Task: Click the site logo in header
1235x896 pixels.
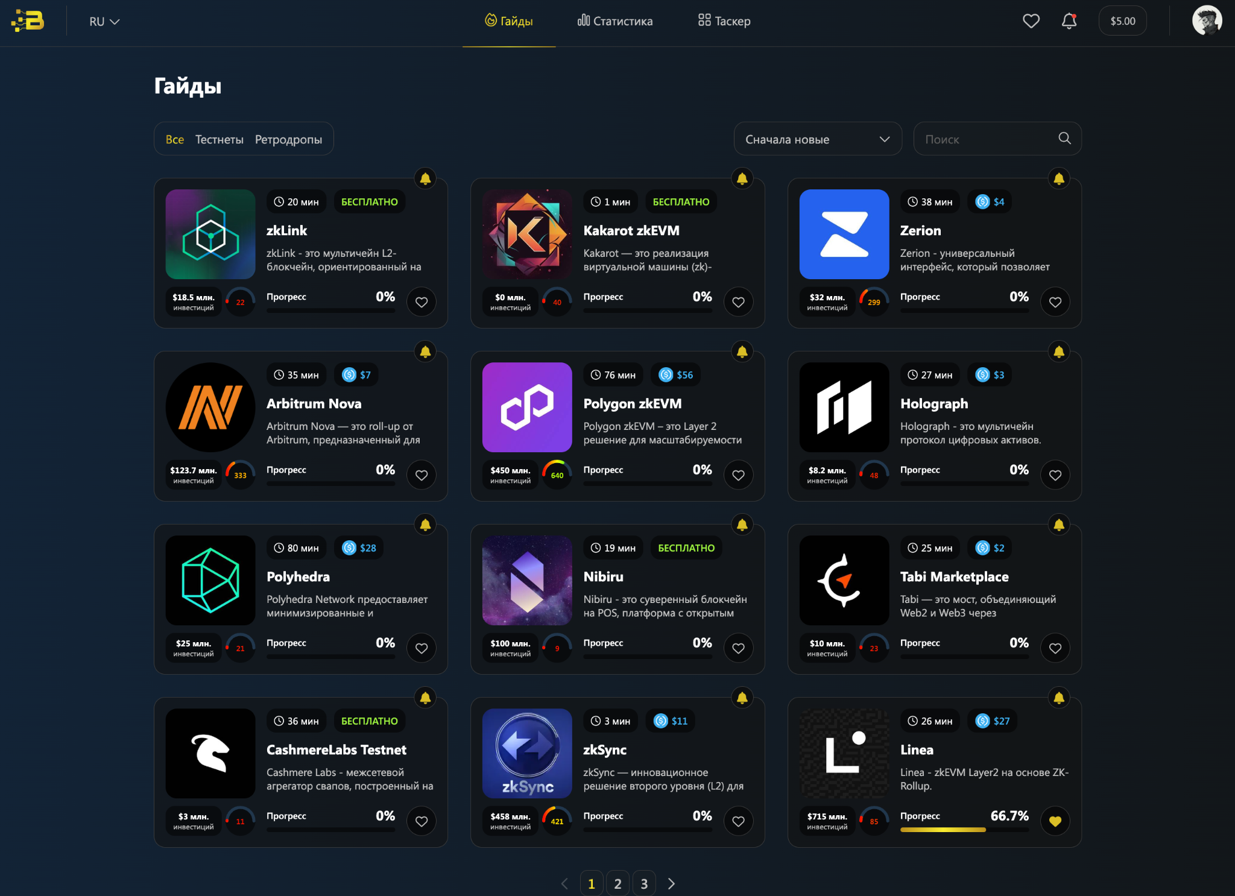Action: [28, 21]
